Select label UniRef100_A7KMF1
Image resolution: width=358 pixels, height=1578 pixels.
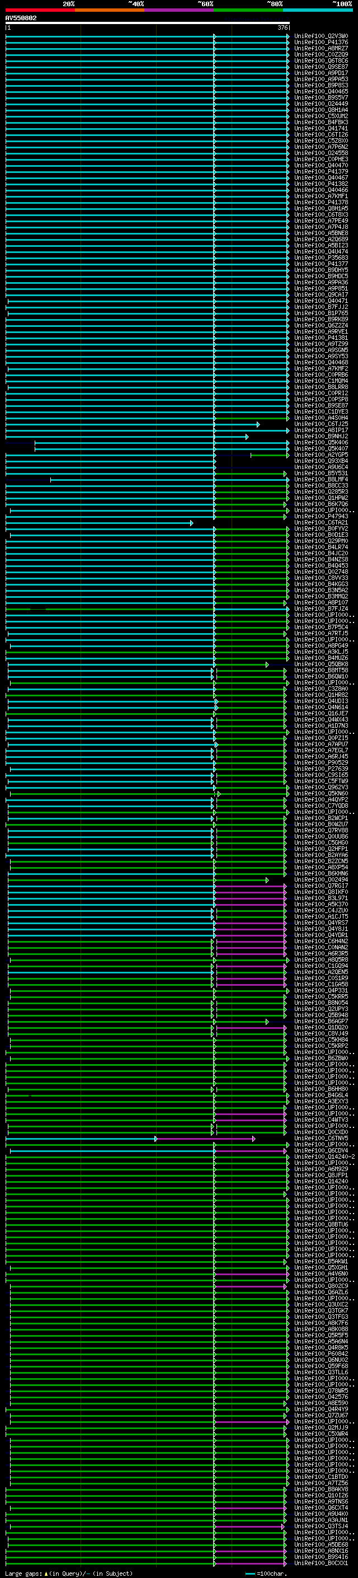pos(321,196)
